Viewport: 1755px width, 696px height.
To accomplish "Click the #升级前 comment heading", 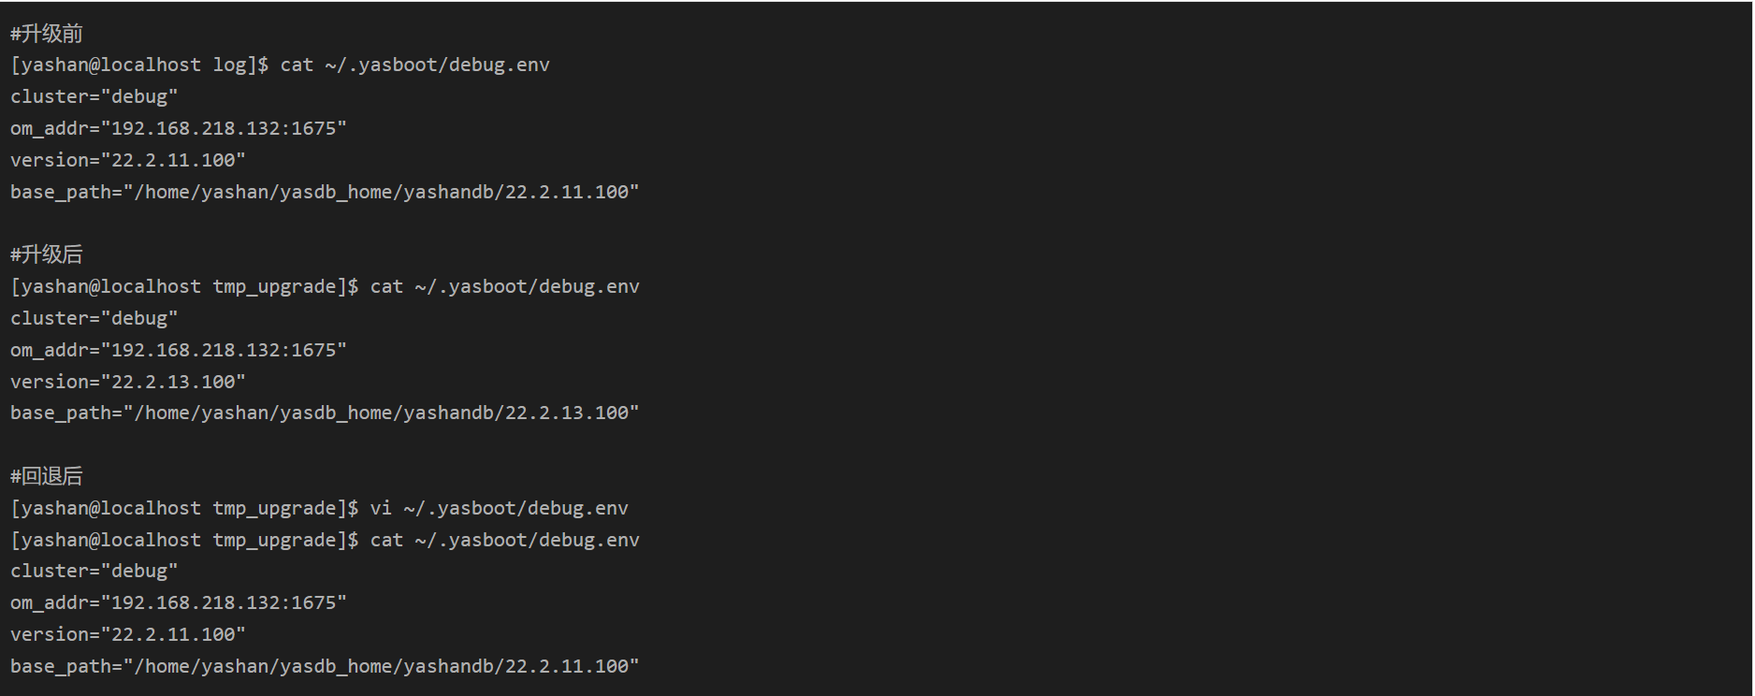I will tap(47, 34).
